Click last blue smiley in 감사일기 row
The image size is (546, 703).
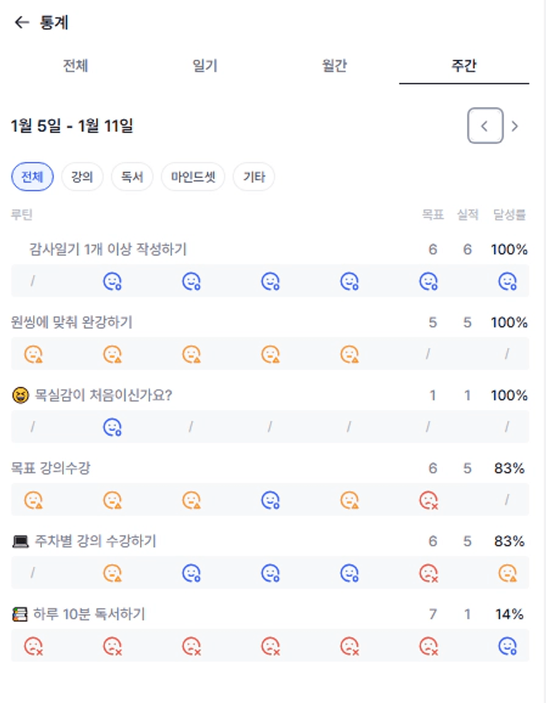pos(507,282)
